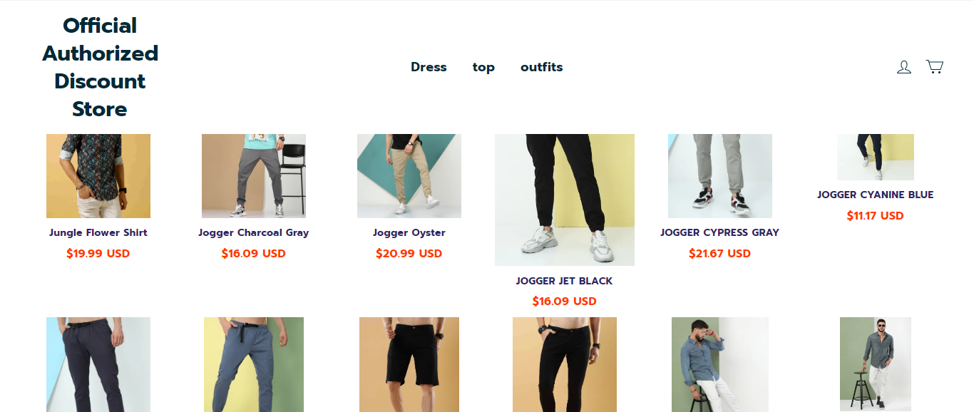Click the Official Authorized Discount Store logo
Image resolution: width=974 pixels, height=412 pixels.
[x=100, y=67]
